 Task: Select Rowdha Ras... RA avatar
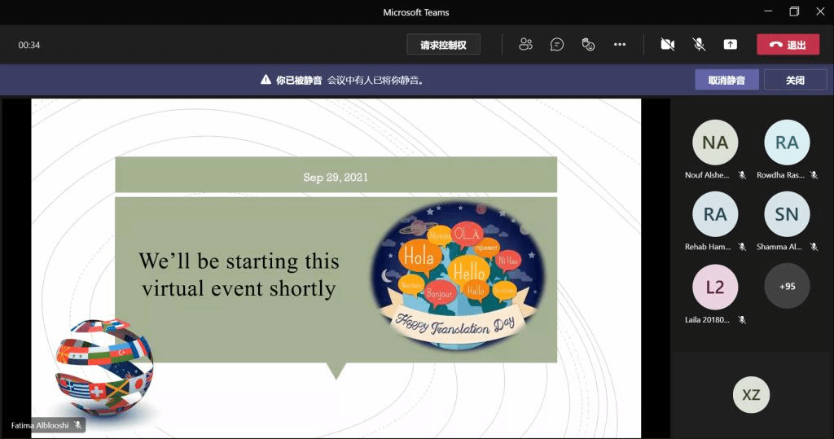(787, 143)
